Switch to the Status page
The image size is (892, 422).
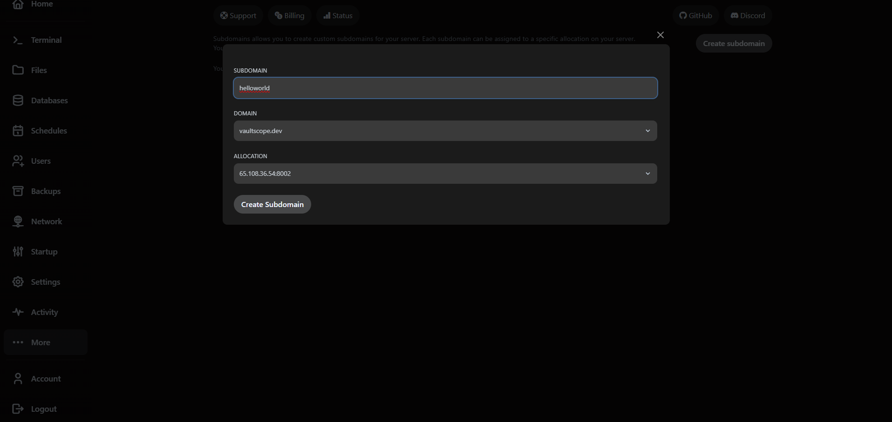coord(337,15)
